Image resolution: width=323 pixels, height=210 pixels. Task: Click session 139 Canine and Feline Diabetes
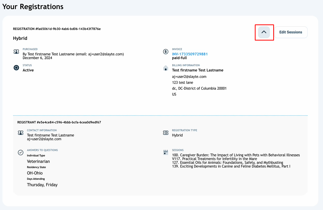pos(231,166)
